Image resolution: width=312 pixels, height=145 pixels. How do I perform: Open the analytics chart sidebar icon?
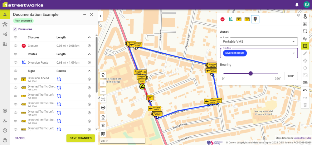click(x=5, y=34)
